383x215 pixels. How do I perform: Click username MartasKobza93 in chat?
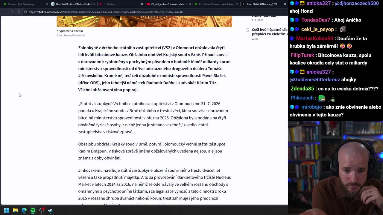click(x=314, y=39)
